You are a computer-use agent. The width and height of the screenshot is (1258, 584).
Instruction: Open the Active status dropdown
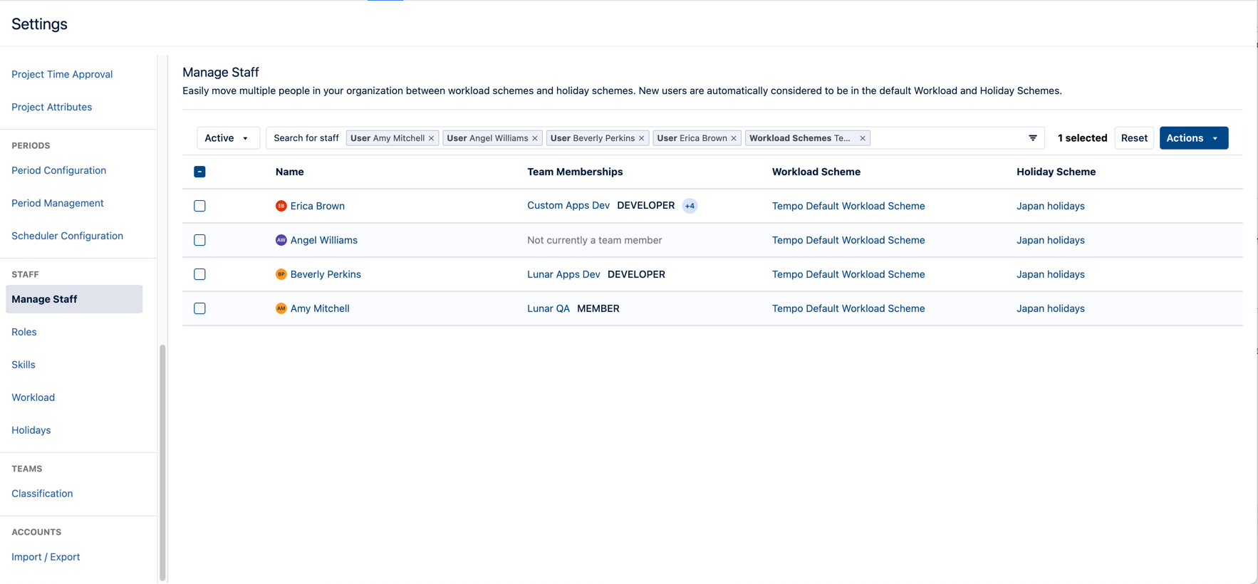click(x=227, y=138)
